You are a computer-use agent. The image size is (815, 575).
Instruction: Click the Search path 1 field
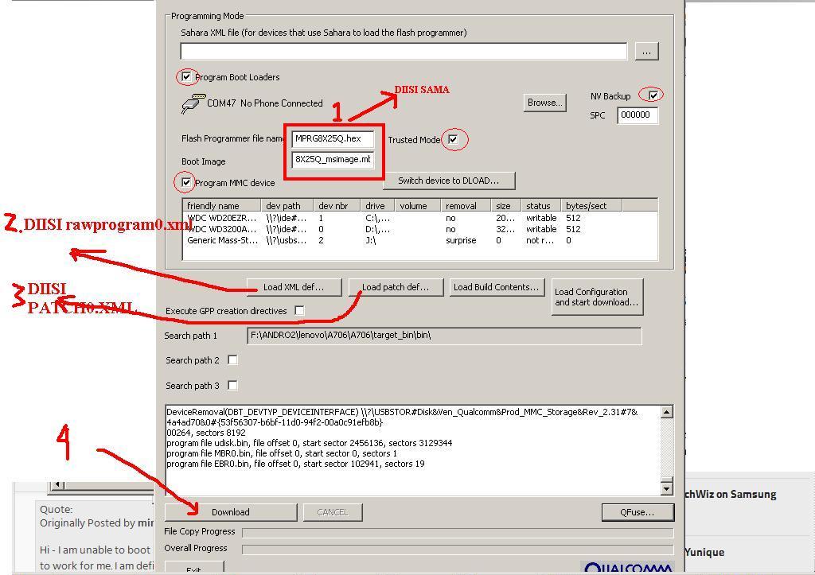(x=444, y=336)
